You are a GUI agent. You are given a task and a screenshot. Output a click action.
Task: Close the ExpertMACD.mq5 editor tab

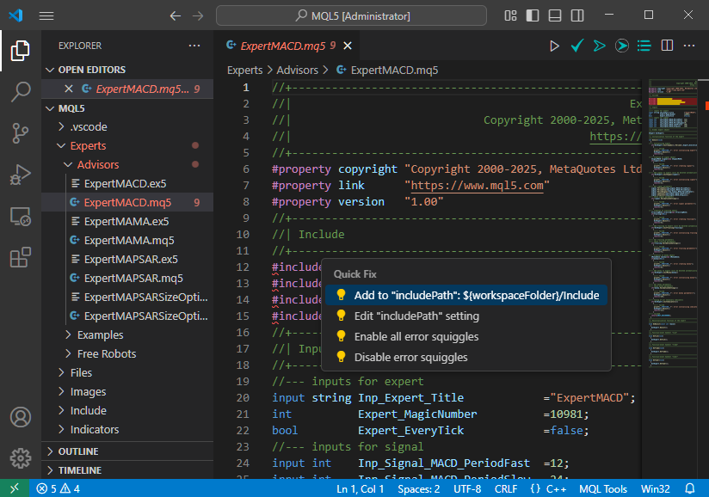click(x=348, y=46)
